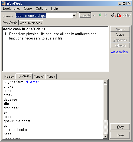133x142 pixels.
Task: Click the Adverbs filter button
Action: tap(120, 45)
